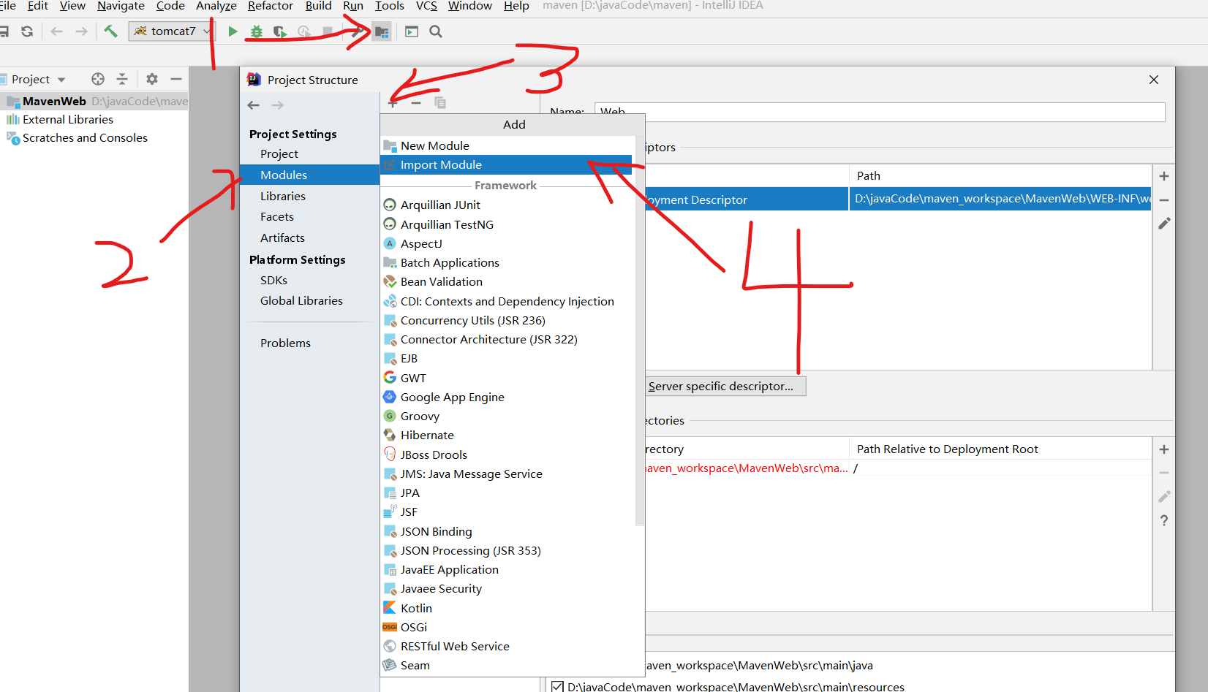Close the Project Structure dialog

1154,80
